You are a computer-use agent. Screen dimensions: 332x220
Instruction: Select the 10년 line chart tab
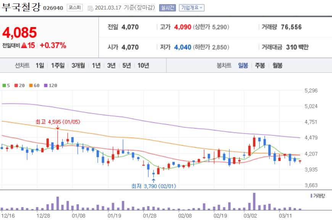point(143,65)
